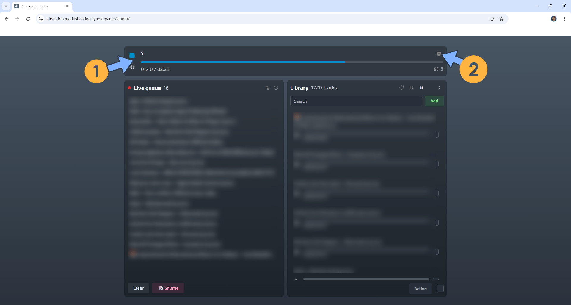Open the id sort dropdown in Library

(422, 87)
